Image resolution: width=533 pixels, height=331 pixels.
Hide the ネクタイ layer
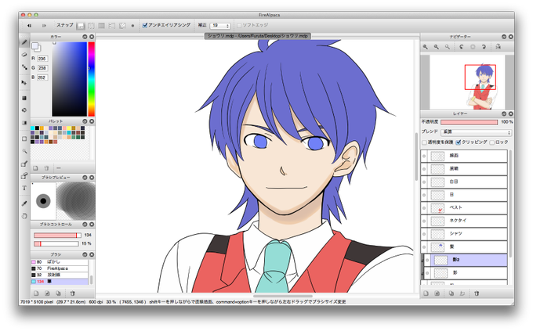[424, 221]
